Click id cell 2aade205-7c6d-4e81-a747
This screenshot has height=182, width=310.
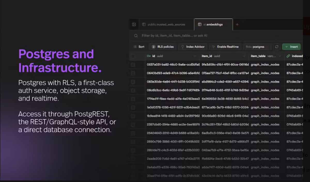point(173,159)
